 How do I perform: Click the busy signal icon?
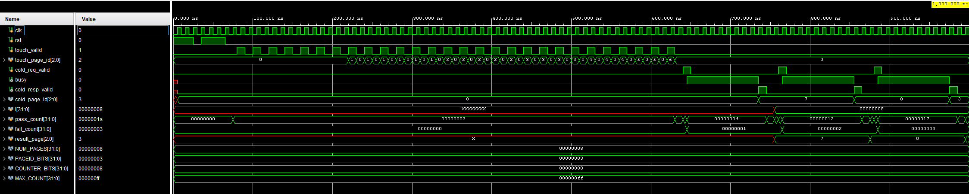point(11,79)
